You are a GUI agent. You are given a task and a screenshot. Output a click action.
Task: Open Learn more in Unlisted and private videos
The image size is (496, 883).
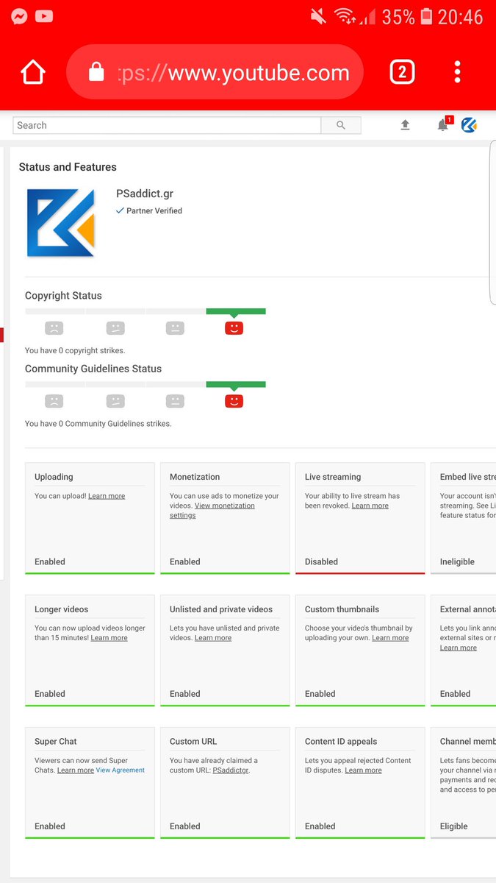(x=213, y=638)
